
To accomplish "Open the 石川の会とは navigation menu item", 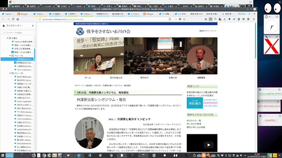I will tap(116, 78).
